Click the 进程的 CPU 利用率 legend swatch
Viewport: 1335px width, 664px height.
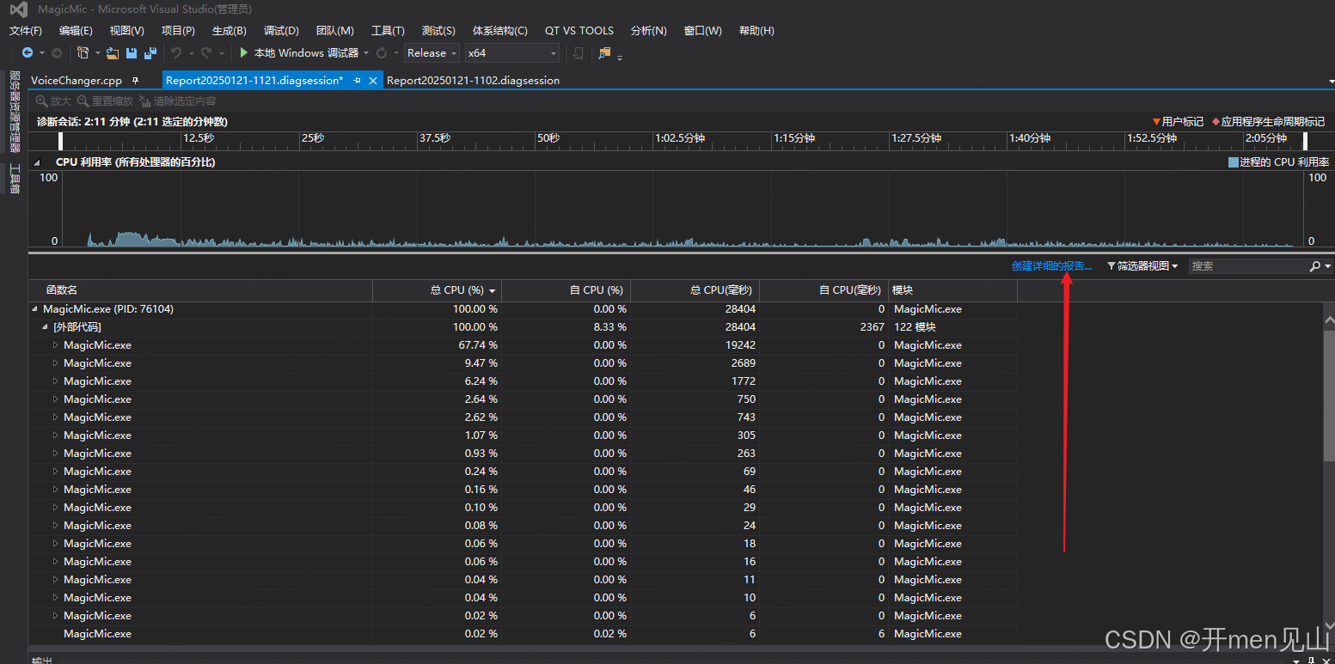(1234, 161)
